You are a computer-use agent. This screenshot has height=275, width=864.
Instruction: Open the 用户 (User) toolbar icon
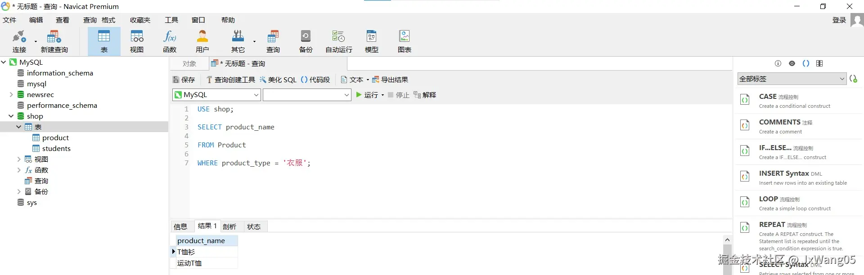click(x=202, y=41)
